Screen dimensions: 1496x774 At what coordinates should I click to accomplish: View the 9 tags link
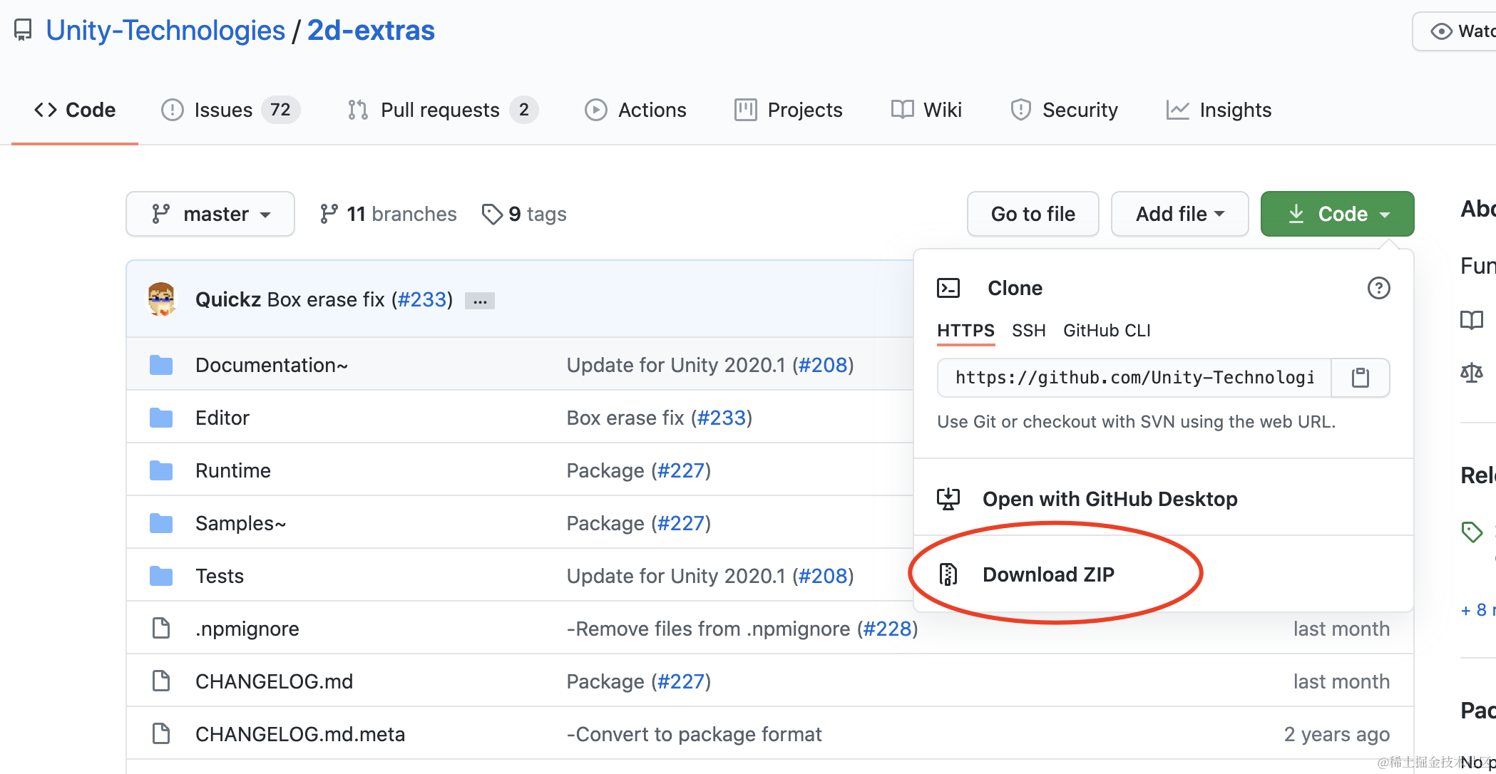[x=524, y=214]
